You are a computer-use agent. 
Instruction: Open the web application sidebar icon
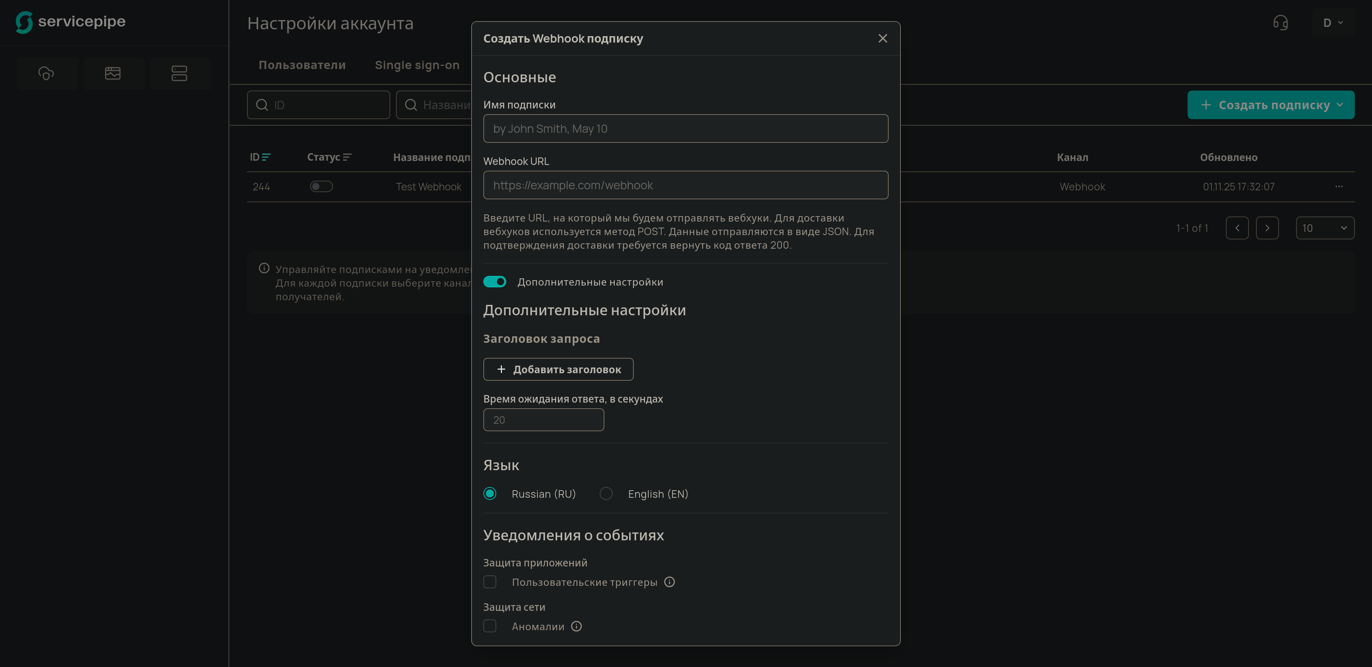pos(113,73)
